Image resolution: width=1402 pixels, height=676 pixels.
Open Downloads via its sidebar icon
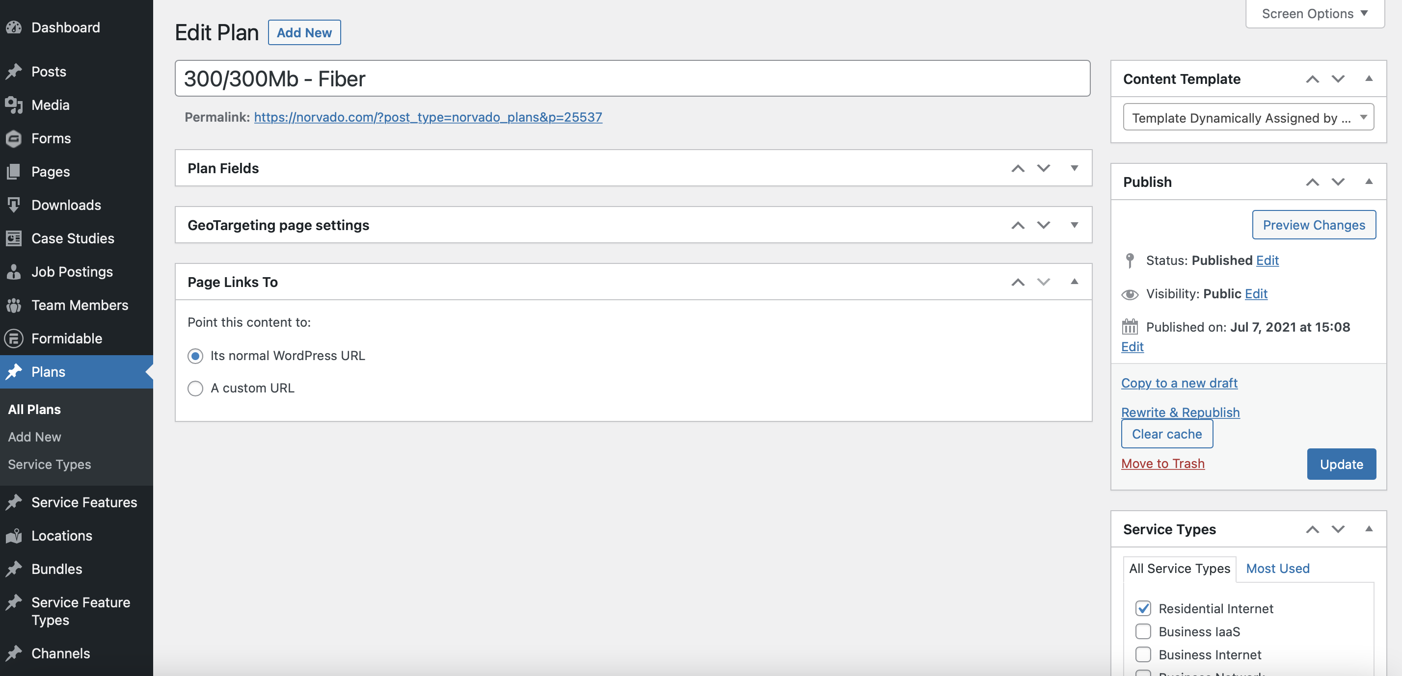coord(14,205)
